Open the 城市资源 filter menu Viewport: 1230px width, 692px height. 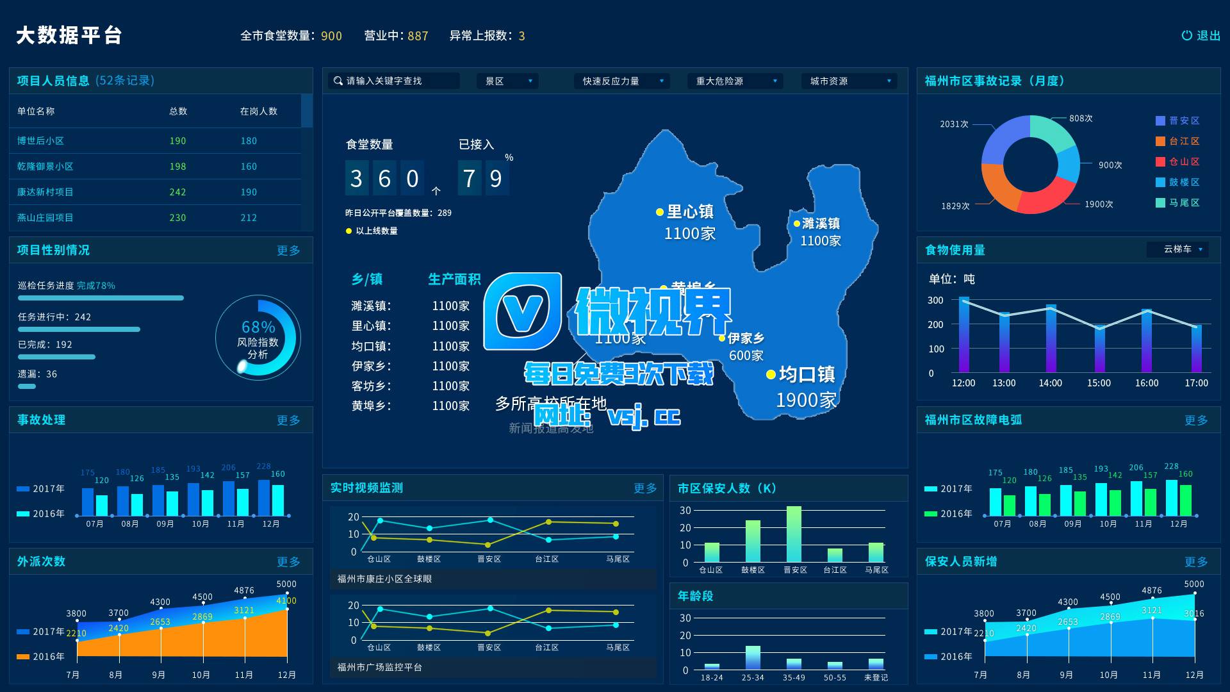pyautogui.click(x=848, y=81)
